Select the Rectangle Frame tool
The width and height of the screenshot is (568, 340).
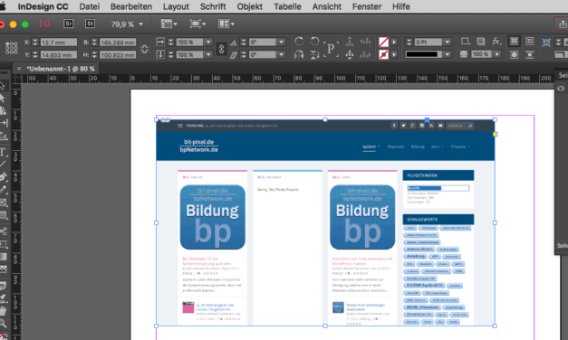click(x=4, y=203)
